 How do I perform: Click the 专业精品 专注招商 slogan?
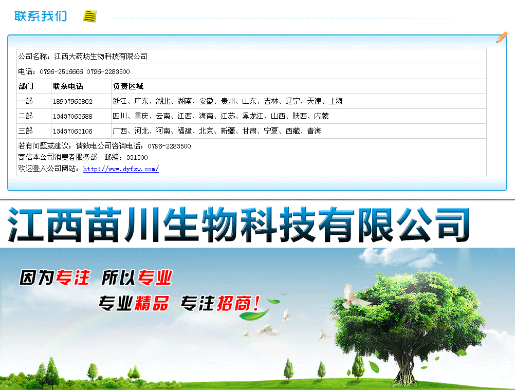click(180, 303)
